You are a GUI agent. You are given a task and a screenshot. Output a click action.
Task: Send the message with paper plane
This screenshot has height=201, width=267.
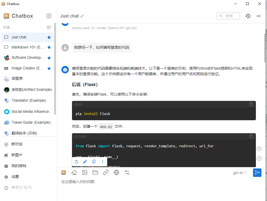click(257, 172)
